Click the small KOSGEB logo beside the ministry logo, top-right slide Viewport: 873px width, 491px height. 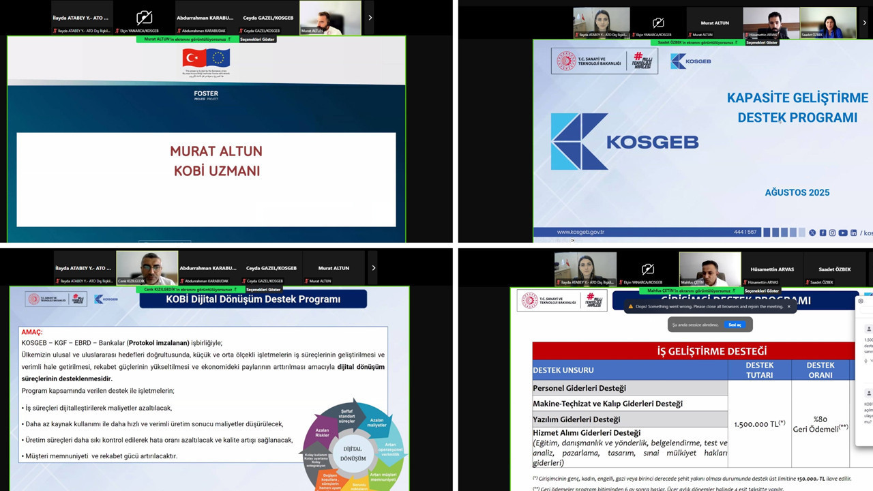pos(690,61)
